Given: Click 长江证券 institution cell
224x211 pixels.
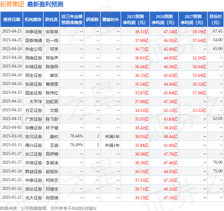Looking at the screenshot, I should tap(34, 154).
